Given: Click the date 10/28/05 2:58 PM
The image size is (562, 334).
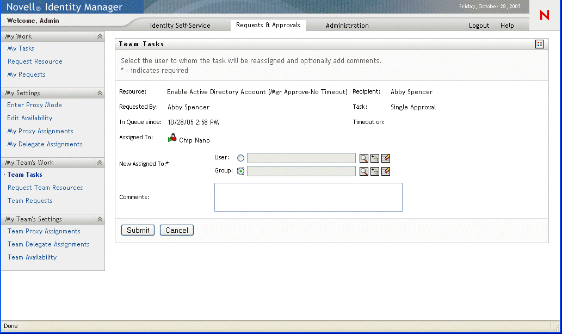Looking at the screenshot, I should pos(193,122).
